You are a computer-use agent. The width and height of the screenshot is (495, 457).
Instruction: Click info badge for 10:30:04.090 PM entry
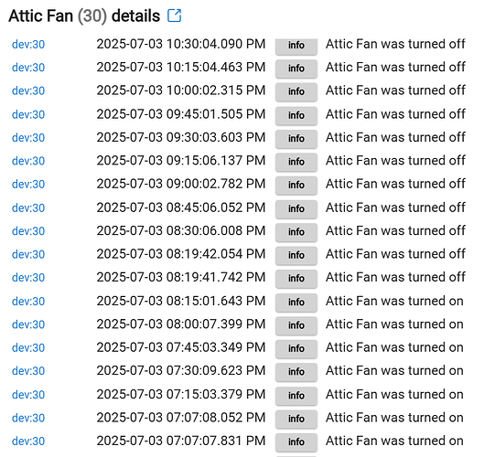tap(296, 46)
